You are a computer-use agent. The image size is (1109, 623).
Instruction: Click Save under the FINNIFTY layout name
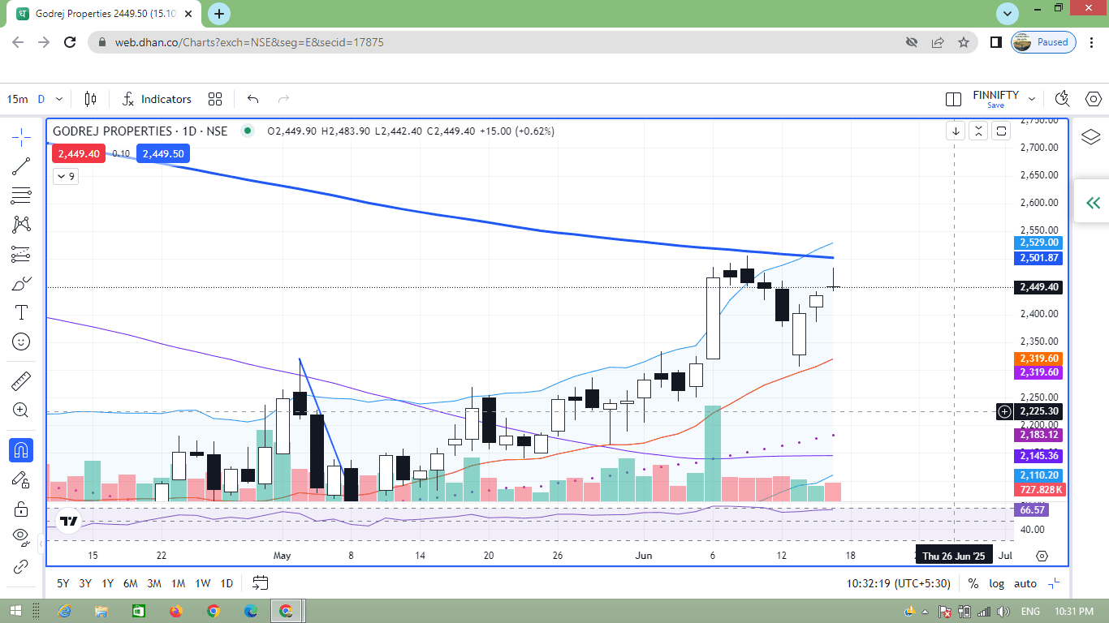(996, 105)
